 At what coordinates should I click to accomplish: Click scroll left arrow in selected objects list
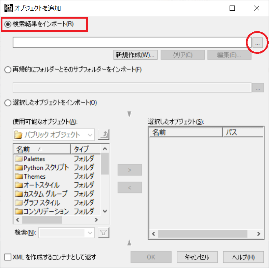tap(154, 234)
